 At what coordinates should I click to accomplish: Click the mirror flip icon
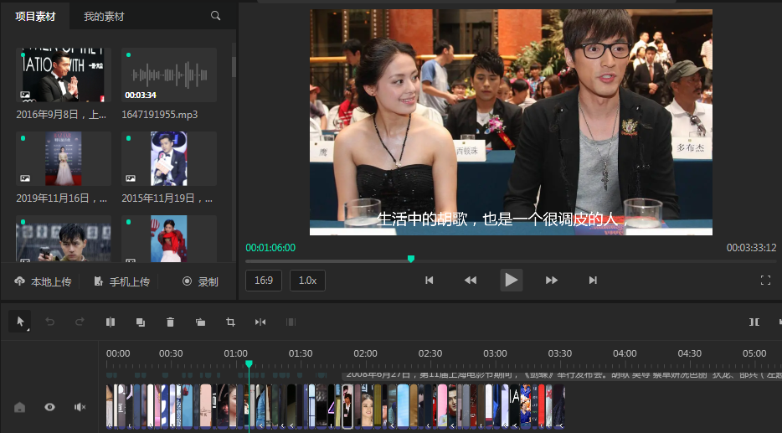click(x=260, y=322)
